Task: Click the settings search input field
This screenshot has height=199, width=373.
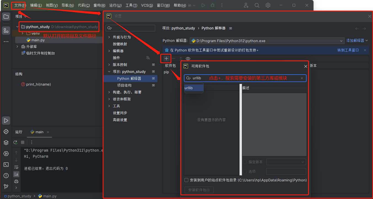Action: [x=131, y=28]
